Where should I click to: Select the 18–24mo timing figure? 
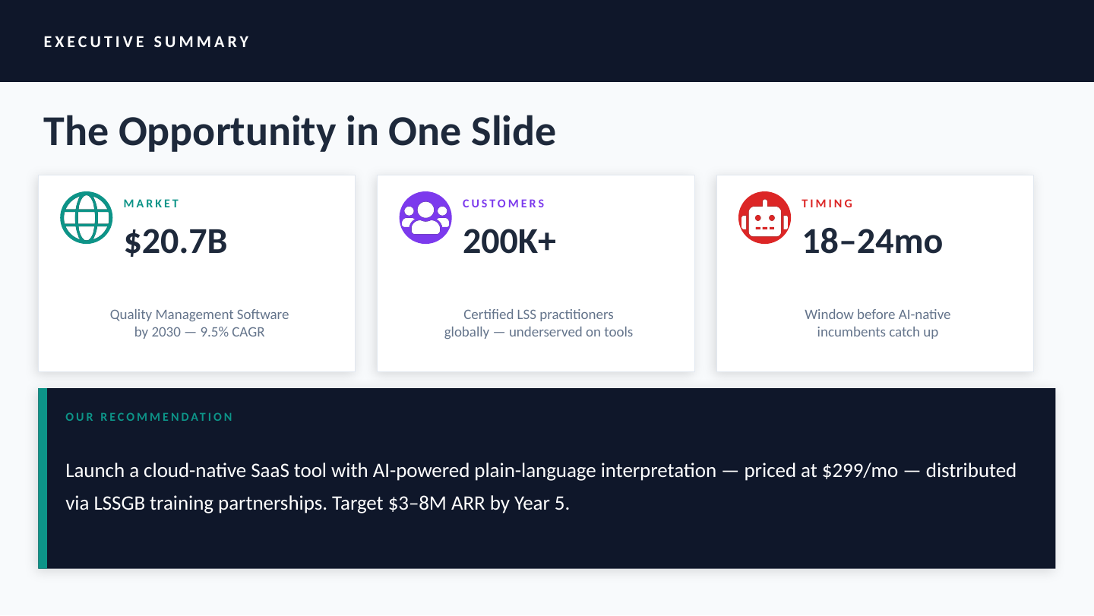tap(872, 242)
